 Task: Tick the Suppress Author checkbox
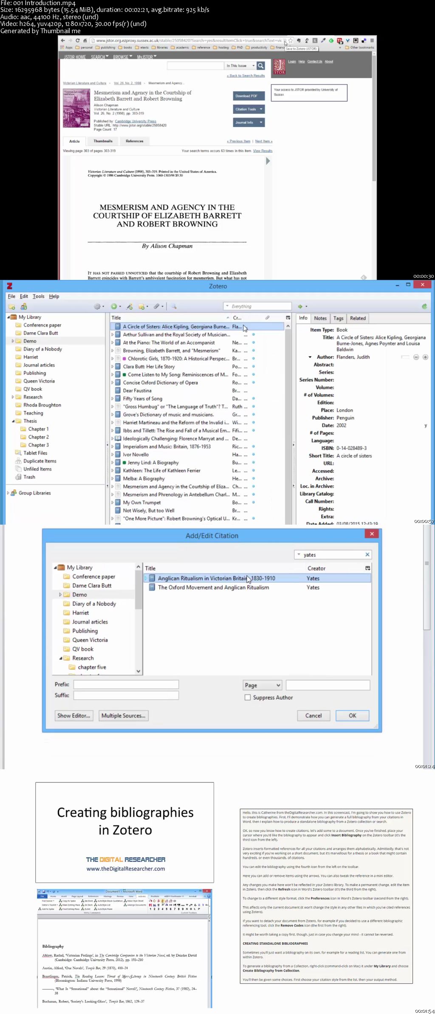tap(248, 698)
